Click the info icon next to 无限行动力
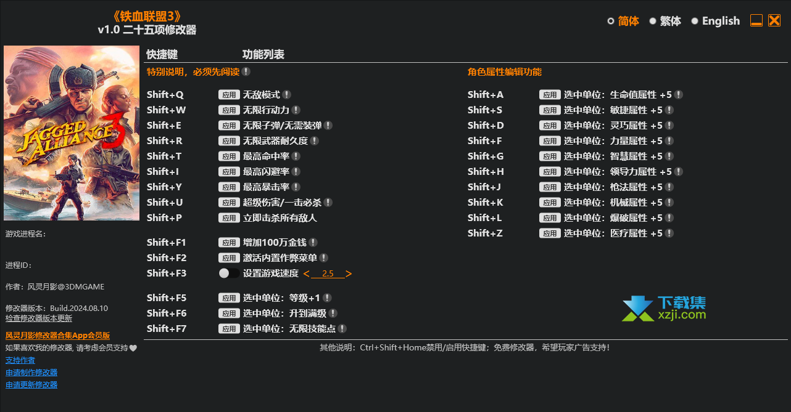791x412 pixels. (296, 110)
